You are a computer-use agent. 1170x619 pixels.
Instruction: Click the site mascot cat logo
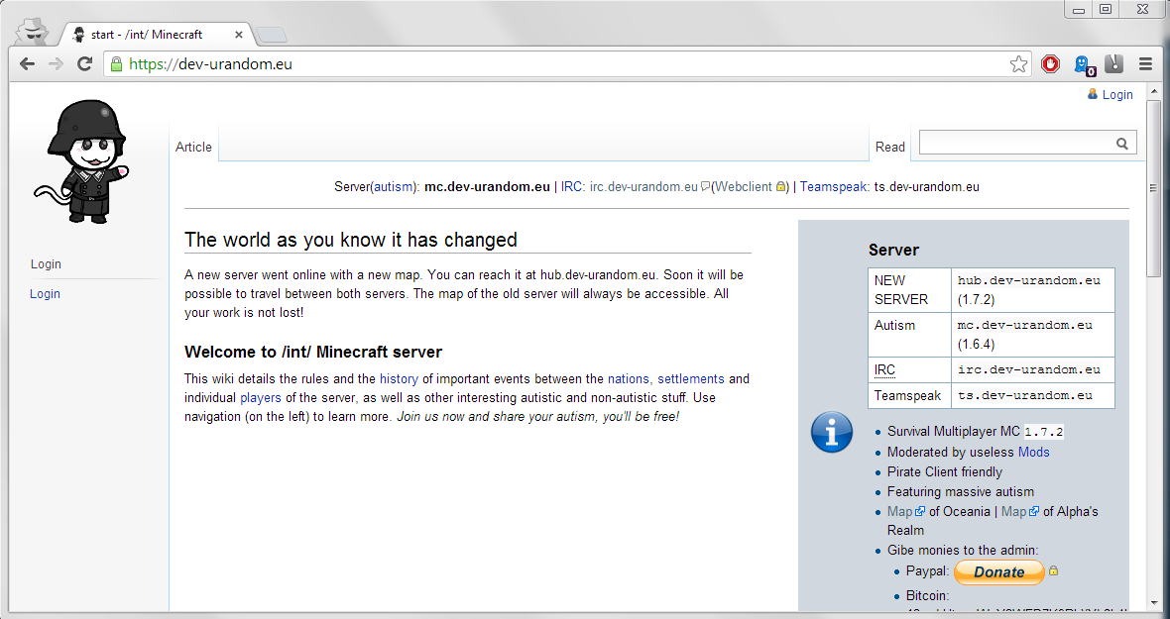point(81,160)
